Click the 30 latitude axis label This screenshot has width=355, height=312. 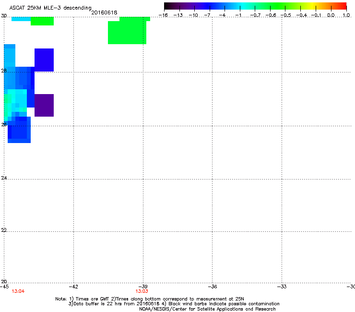[4, 16]
